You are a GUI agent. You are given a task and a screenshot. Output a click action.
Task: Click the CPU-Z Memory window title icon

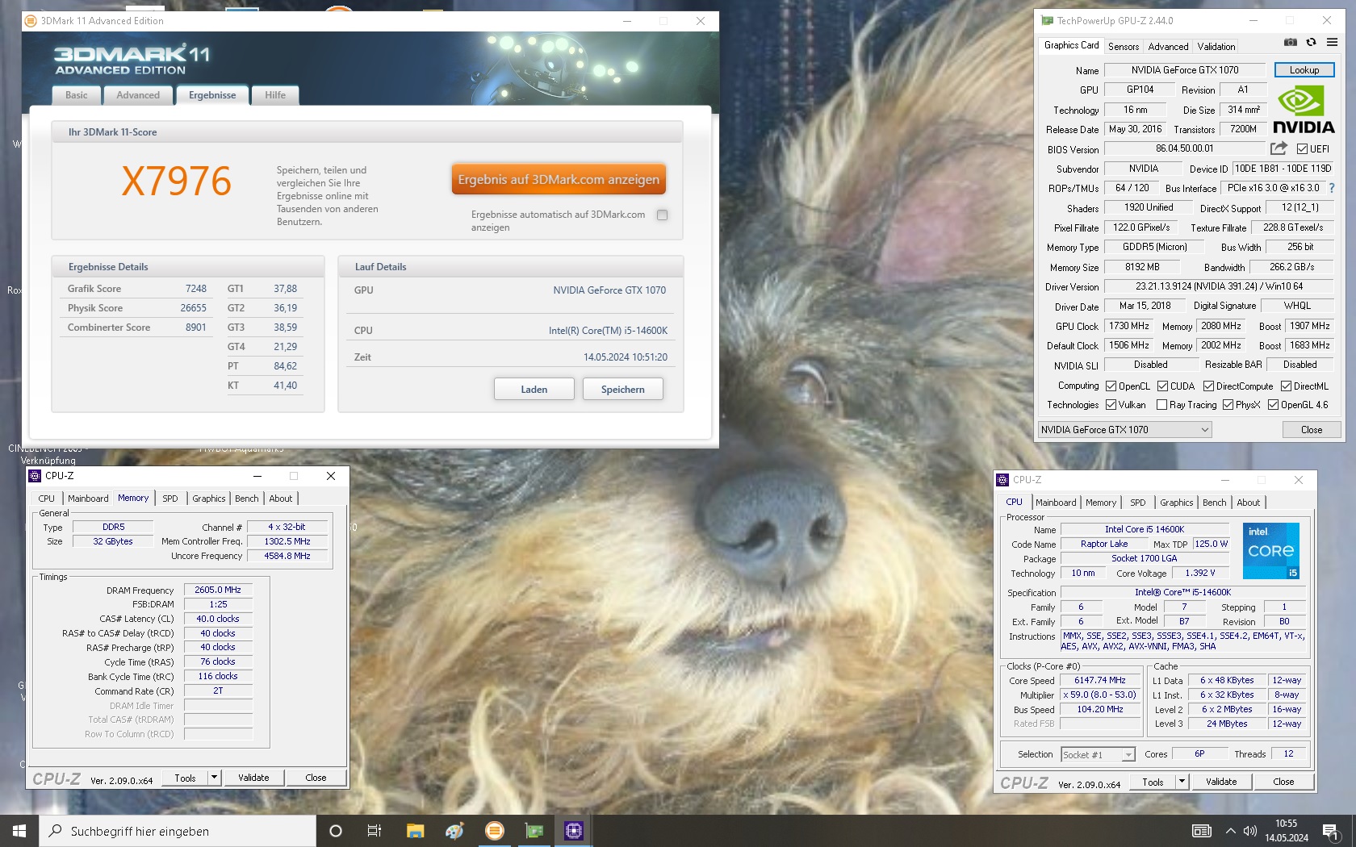[x=35, y=476]
